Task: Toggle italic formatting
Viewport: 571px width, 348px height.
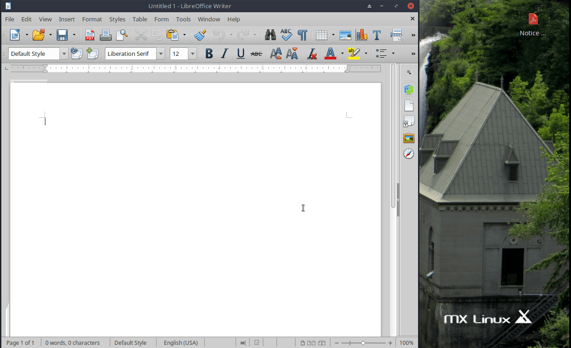Action: click(225, 54)
